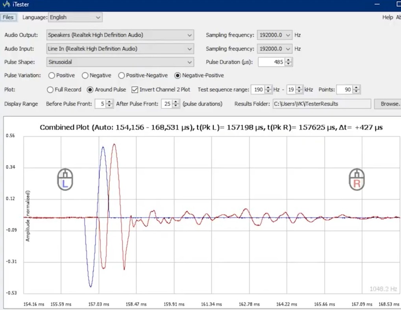Click the After Pulse Front field showing 25

(x=167, y=104)
